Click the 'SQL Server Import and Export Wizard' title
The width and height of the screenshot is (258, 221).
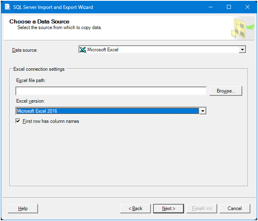[x=53, y=7]
